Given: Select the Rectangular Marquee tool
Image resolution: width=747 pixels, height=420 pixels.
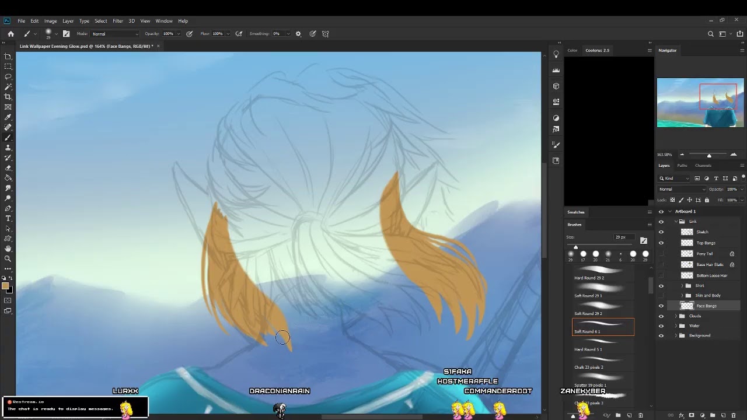Looking at the screenshot, I should click(8, 66).
